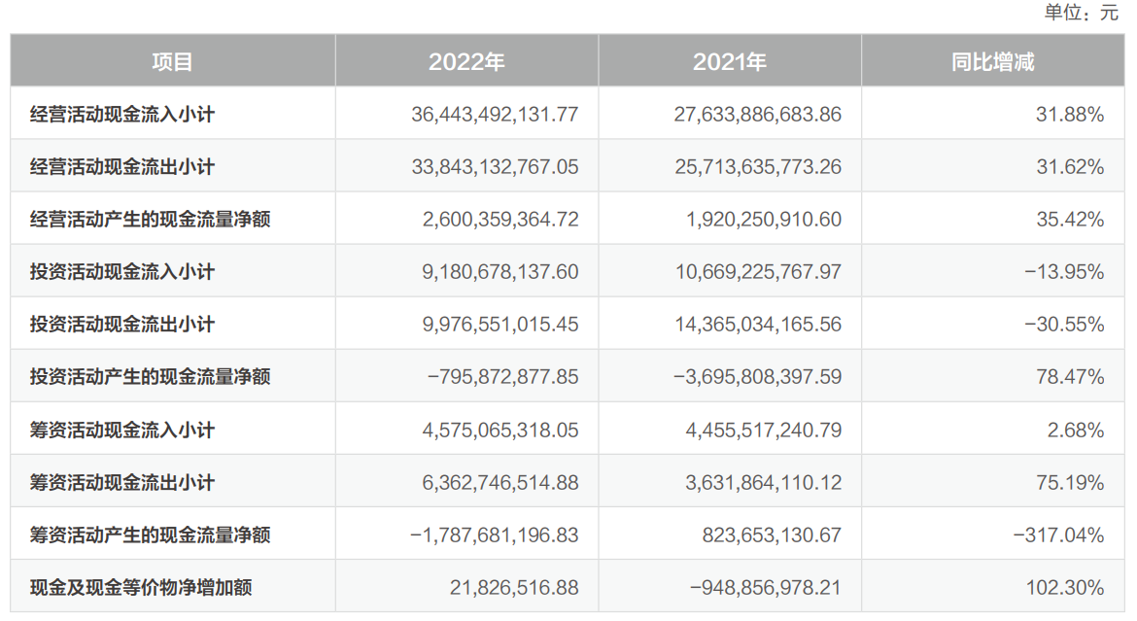Click the 经营活动现金流入小计 row label
Viewport: 1137px width, 621px height.
click(122, 115)
